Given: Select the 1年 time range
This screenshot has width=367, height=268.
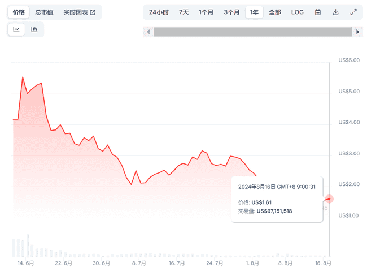Looking at the screenshot, I should 254,12.
